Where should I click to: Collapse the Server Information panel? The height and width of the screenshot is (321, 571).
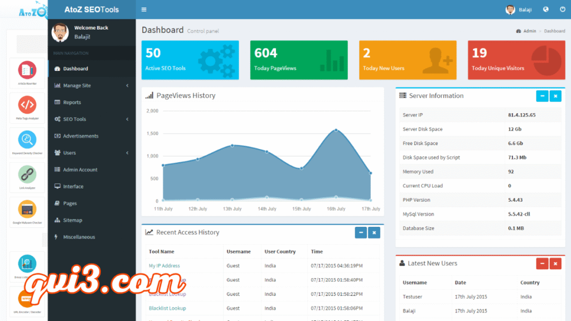click(x=542, y=96)
